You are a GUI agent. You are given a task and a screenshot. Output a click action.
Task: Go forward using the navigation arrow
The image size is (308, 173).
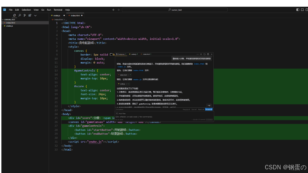pos(118,10)
